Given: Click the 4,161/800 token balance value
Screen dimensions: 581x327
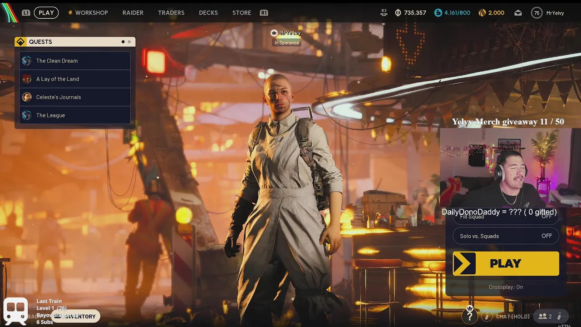Looking at the screenshot, I should point(457,13).
